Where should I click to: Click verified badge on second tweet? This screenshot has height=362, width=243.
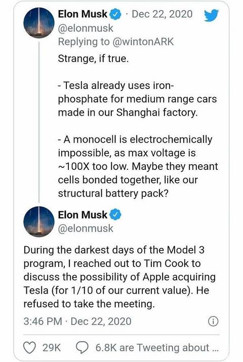(x=115, y=215)
